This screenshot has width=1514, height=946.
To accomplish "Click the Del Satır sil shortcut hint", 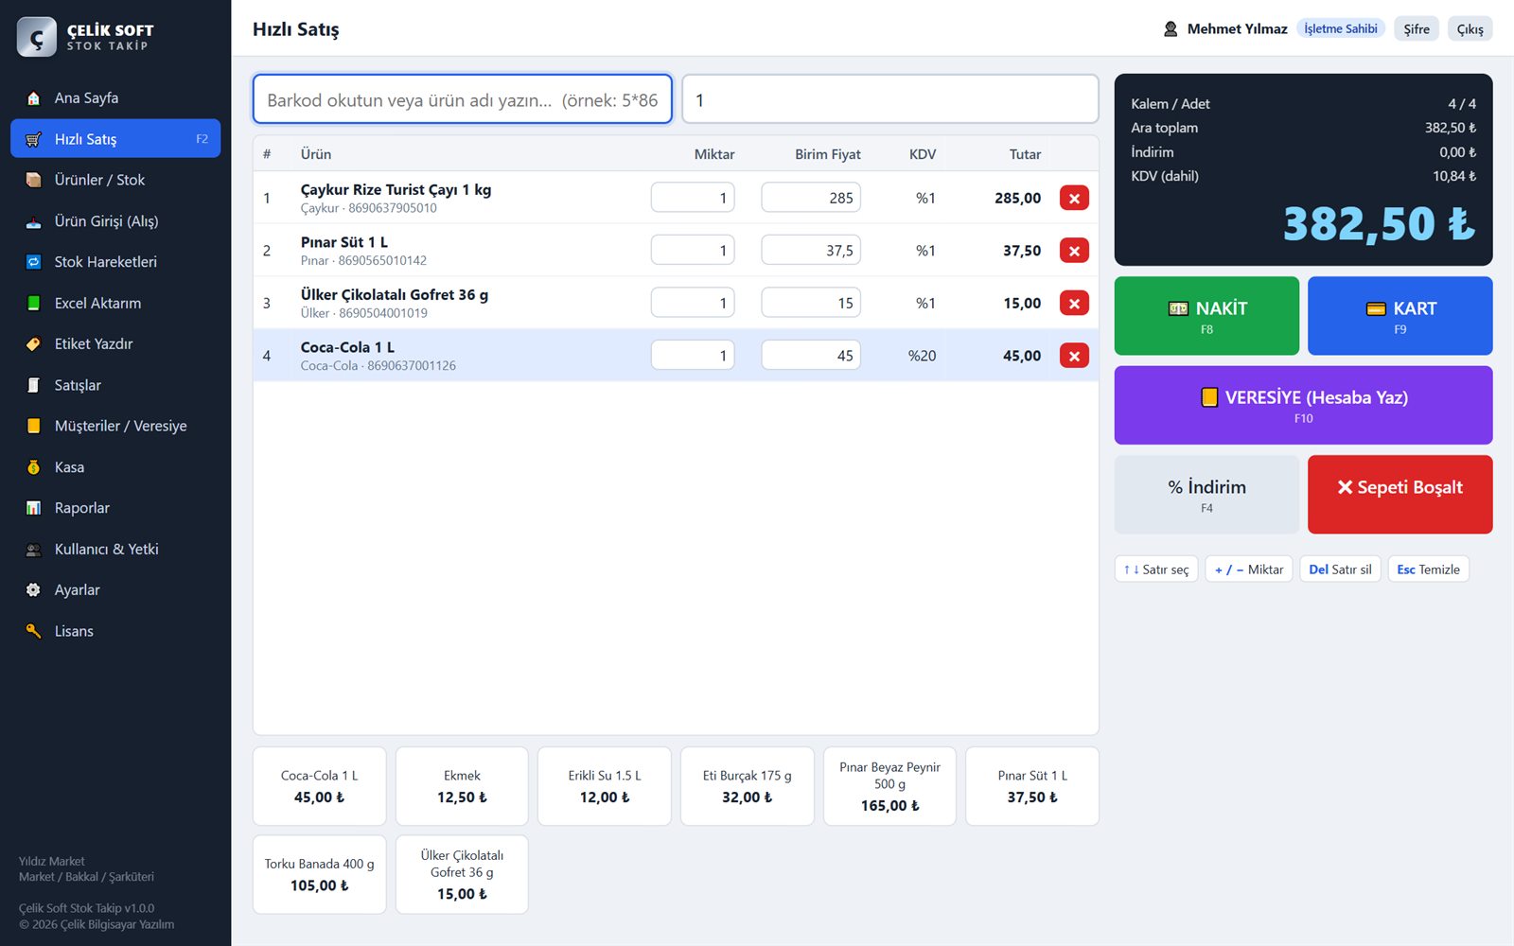I will click(x=1340, y=569).
